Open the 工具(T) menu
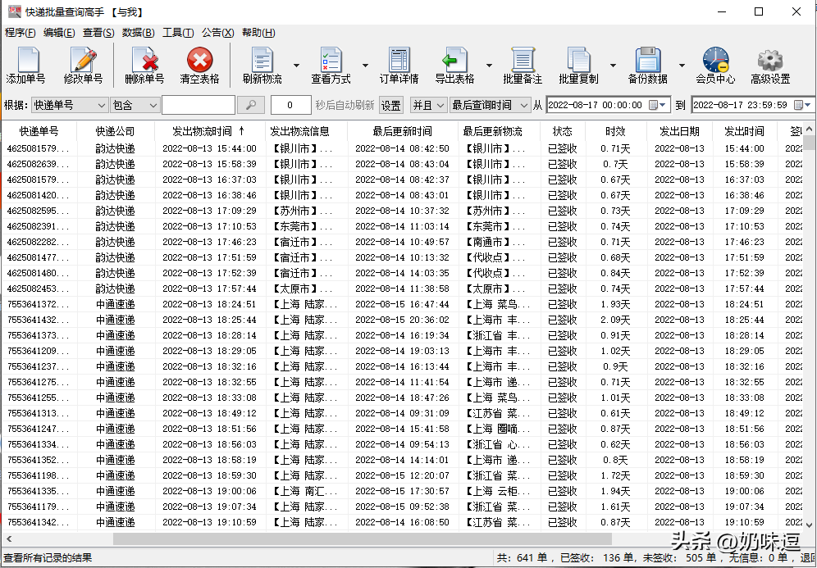 pyautogui.click(x=178, y=33)
